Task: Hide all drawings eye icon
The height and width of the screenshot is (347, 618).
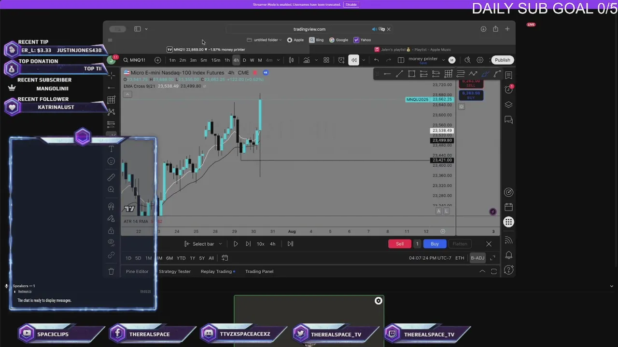Action: pos(111,242)
